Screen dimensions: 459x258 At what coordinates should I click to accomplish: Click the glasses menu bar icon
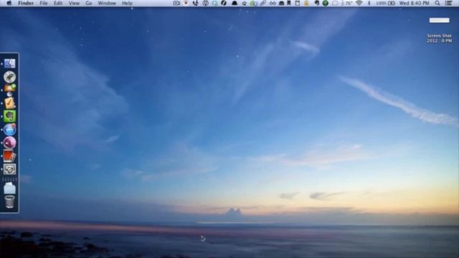click(273, 3)
